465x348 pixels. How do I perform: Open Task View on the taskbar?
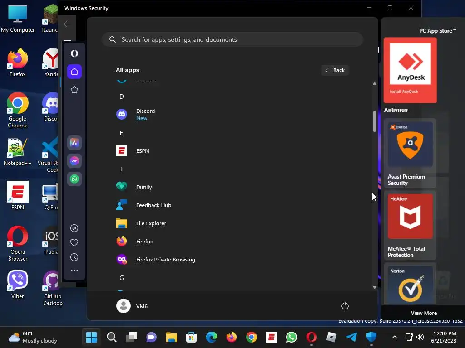tap(131, 337)
